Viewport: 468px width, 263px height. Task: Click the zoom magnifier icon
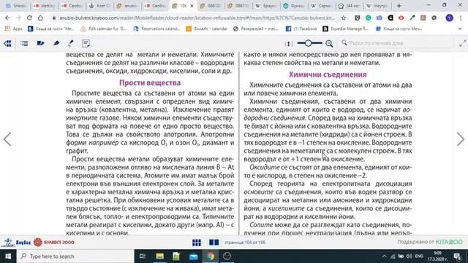coord(329,44)
